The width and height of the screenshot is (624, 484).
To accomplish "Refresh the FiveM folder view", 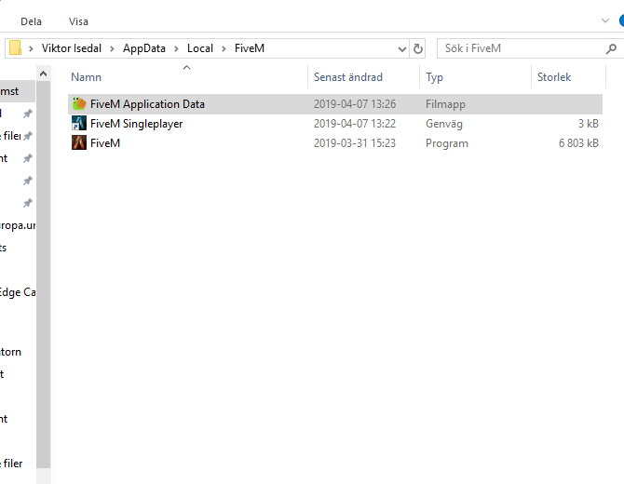I will click(417, 48).
